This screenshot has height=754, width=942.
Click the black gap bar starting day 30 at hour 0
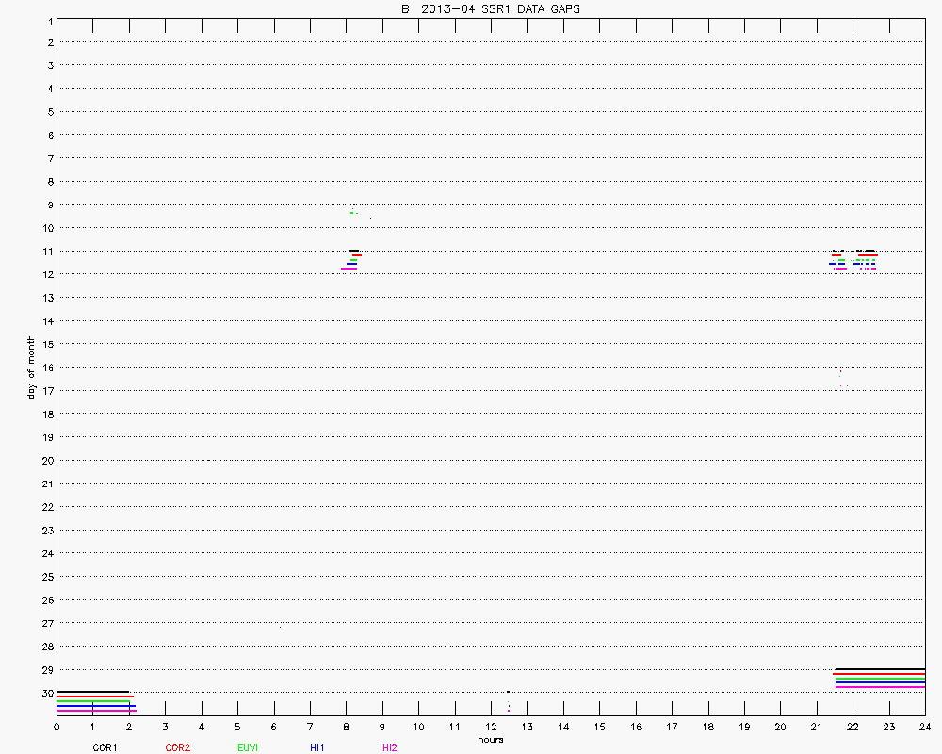pyautogui.click(x=92, y=692)
